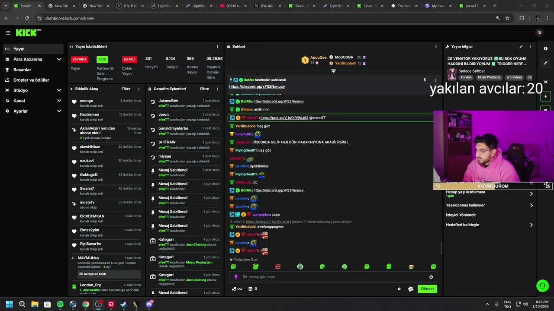Image resolution: width=554 pixels, height=311 pixels.
Task: Open Yayın in the sidebar
Action: point(33,49)
